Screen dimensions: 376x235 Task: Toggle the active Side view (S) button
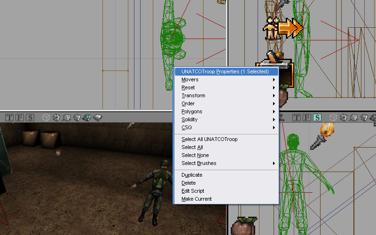click(317, 117)
